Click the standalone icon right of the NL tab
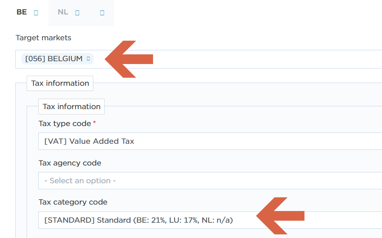382x238 pixels. [x=102, y=12]
